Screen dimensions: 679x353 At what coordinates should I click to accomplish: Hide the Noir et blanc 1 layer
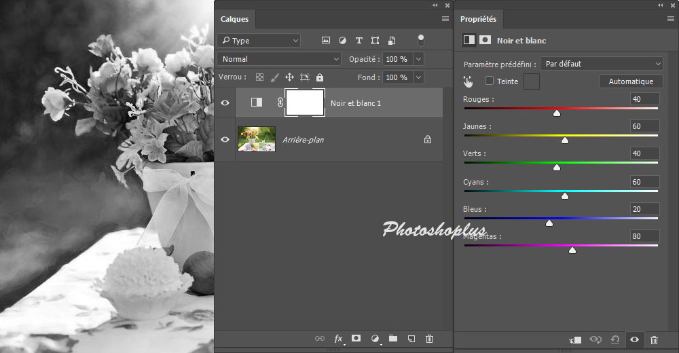click(x=225, y=103)
